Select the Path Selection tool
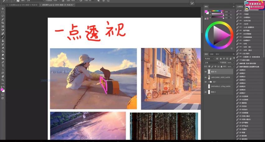Viewport: 265px width, 142px height. [x=3, y=69]
